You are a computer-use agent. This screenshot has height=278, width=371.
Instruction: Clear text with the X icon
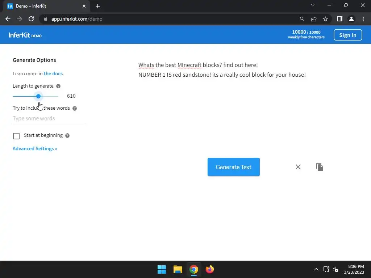point(298,167)
